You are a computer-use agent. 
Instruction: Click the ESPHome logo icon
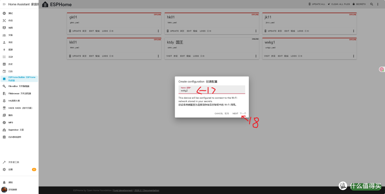click(x=45, y=4)
